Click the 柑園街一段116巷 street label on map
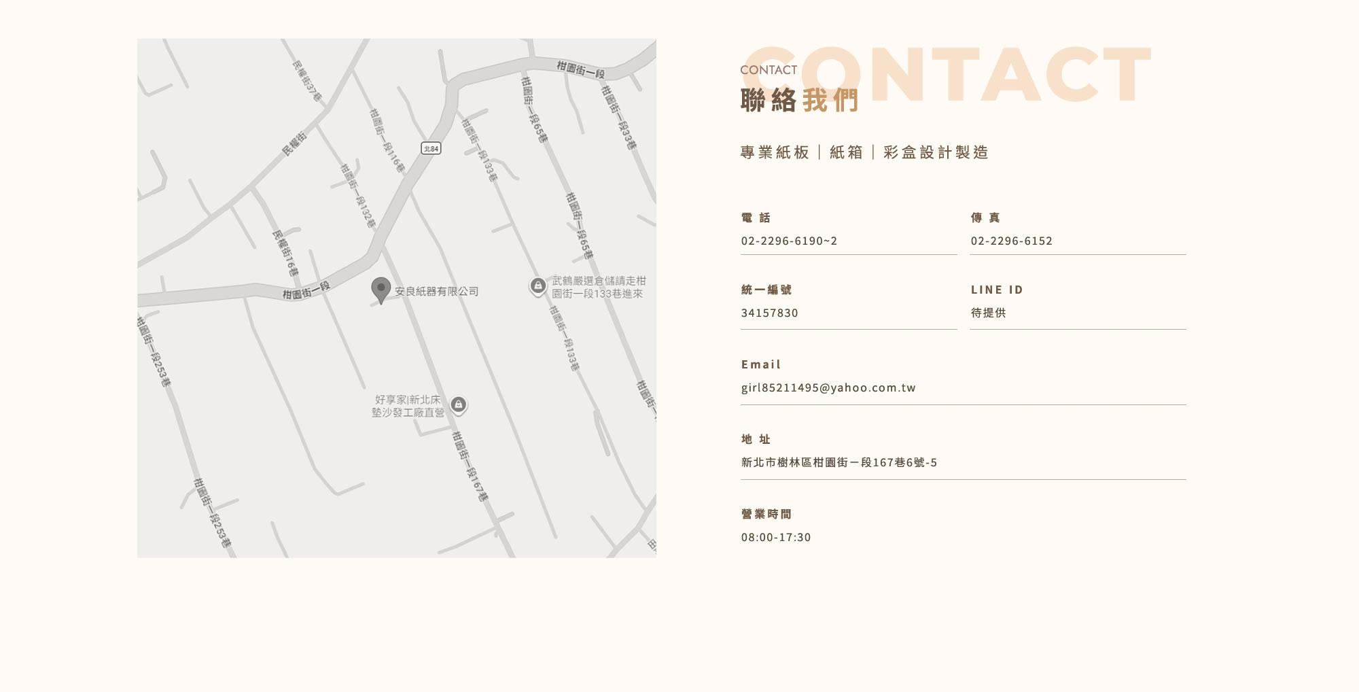This screenshot has width=1359, height=692. tap(387, 140)
